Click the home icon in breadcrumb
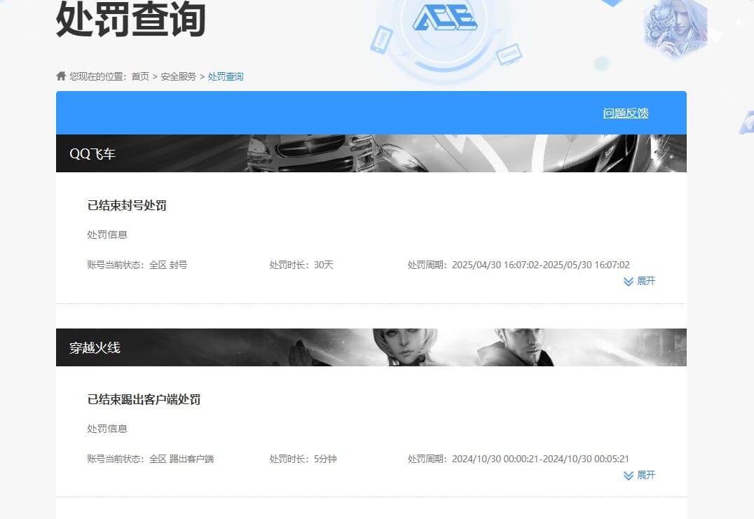Image resolution: width=754 pixels, height=519 pixels. coord(61,76)
